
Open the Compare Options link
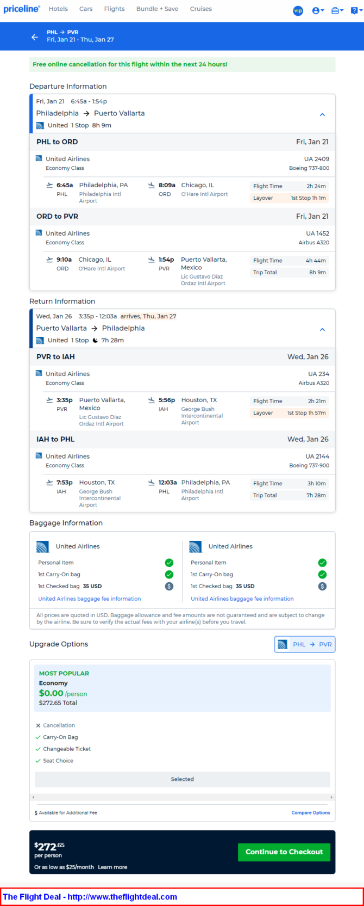click(311, 813)
